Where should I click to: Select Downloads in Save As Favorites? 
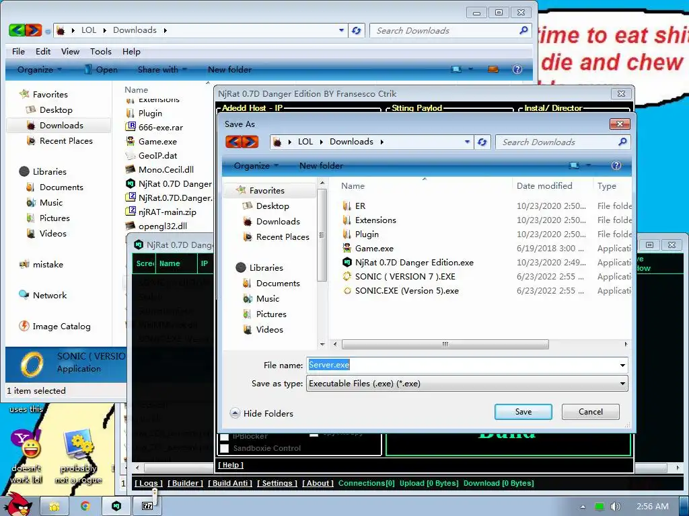tap(278, 221)
